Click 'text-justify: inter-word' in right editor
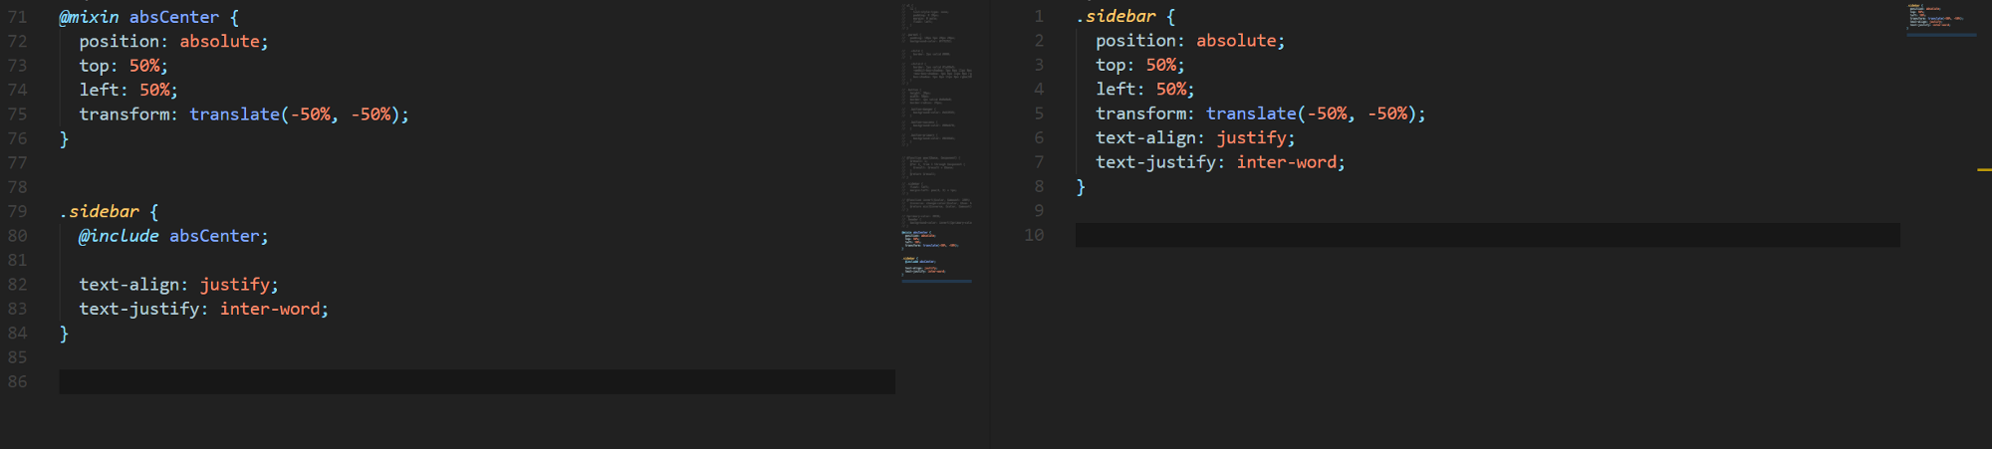This screenshot has height=449, width=1992. 1220,162
